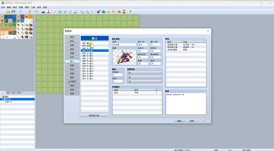Open Resource Manager icon
The height and width of the screenshot is (151, 274).
coord(119,12)
